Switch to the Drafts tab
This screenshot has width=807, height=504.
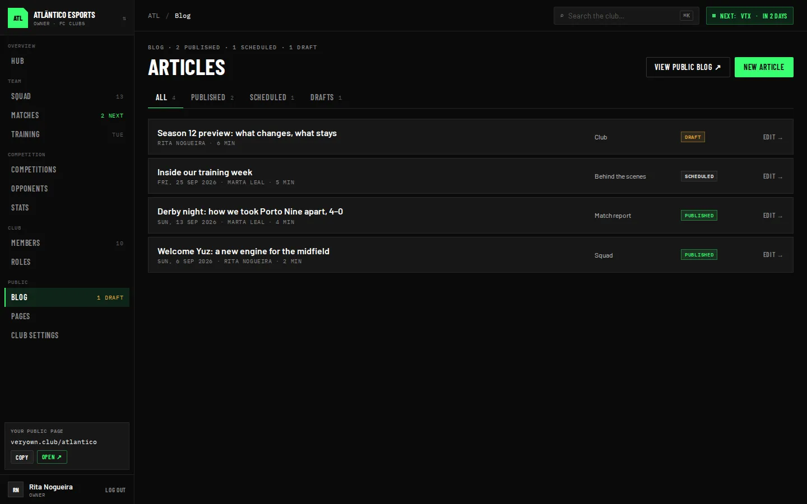tap(326, 97)
